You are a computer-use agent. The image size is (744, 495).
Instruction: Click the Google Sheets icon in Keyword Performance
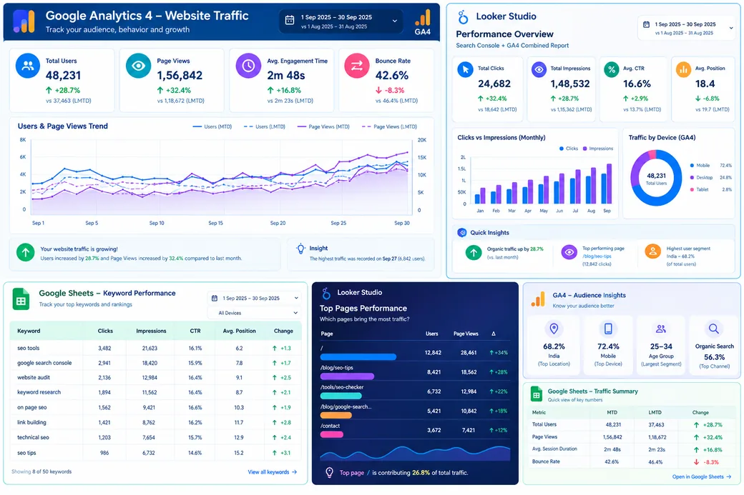tap(21, 299)
